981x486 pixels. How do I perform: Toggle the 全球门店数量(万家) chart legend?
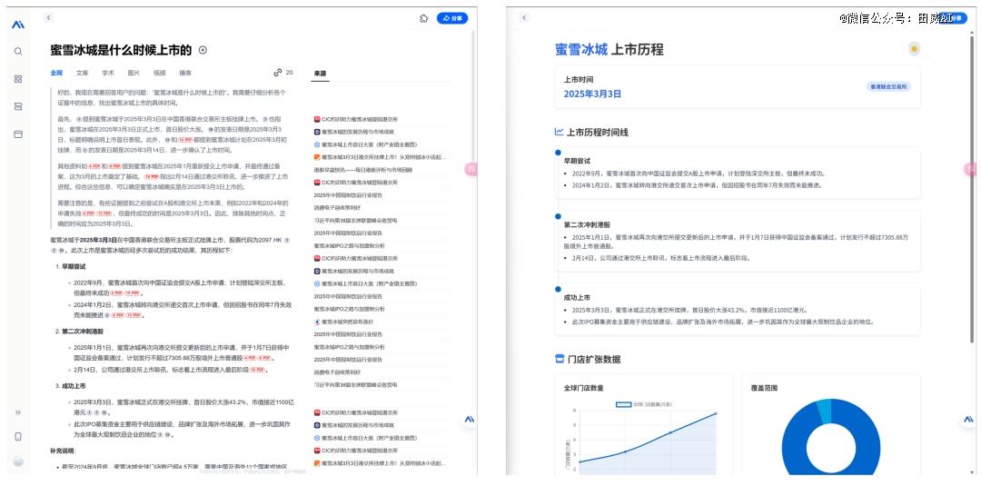644,404
